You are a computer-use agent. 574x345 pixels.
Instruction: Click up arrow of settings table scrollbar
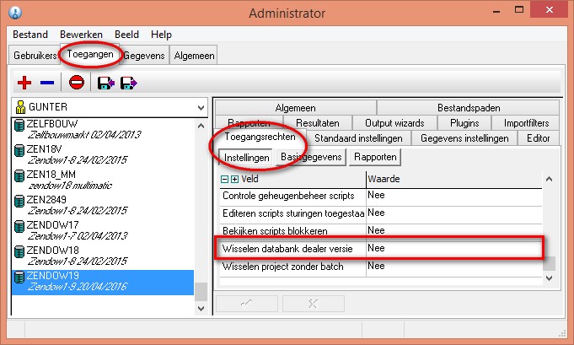pyautogui.click(x=549, y=179)
